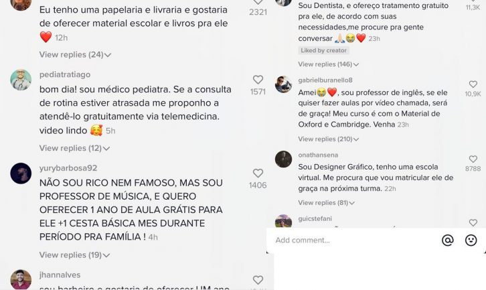Show View replies (210)
The height and width of the screenshot is (290, 486).
pyautogui.click(x=328, y=139)
